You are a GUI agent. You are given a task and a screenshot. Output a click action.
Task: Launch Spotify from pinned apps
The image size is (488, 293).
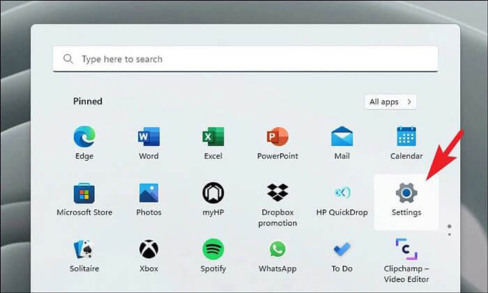click(213, 249)
